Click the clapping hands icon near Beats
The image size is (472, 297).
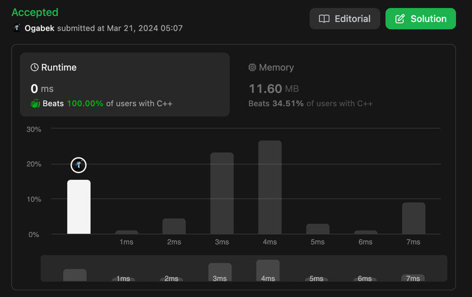(35, 103)
